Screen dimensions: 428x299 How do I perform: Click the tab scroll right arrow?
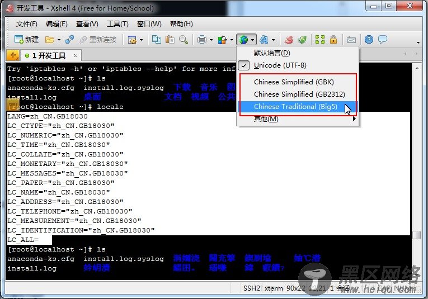416,54
